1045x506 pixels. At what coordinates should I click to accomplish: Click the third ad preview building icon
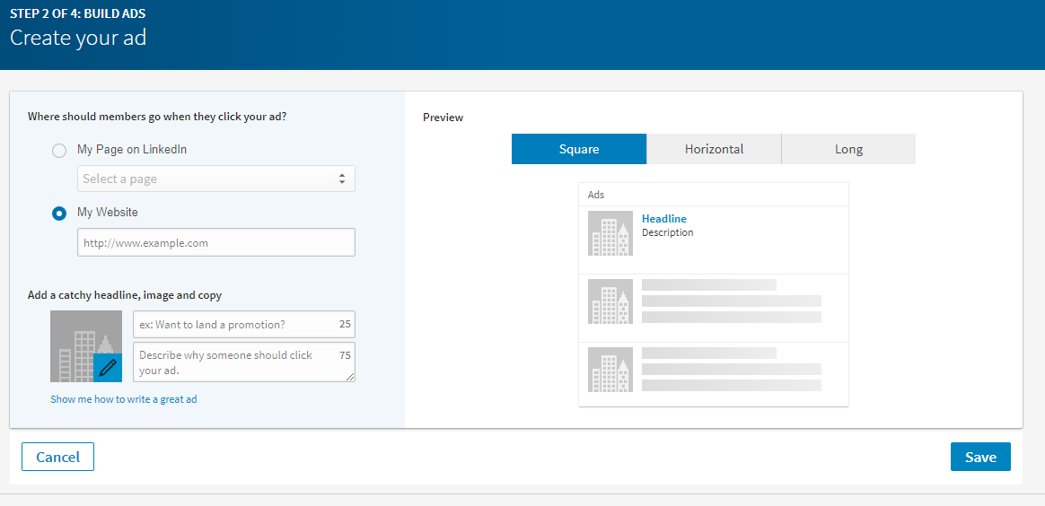610,370
